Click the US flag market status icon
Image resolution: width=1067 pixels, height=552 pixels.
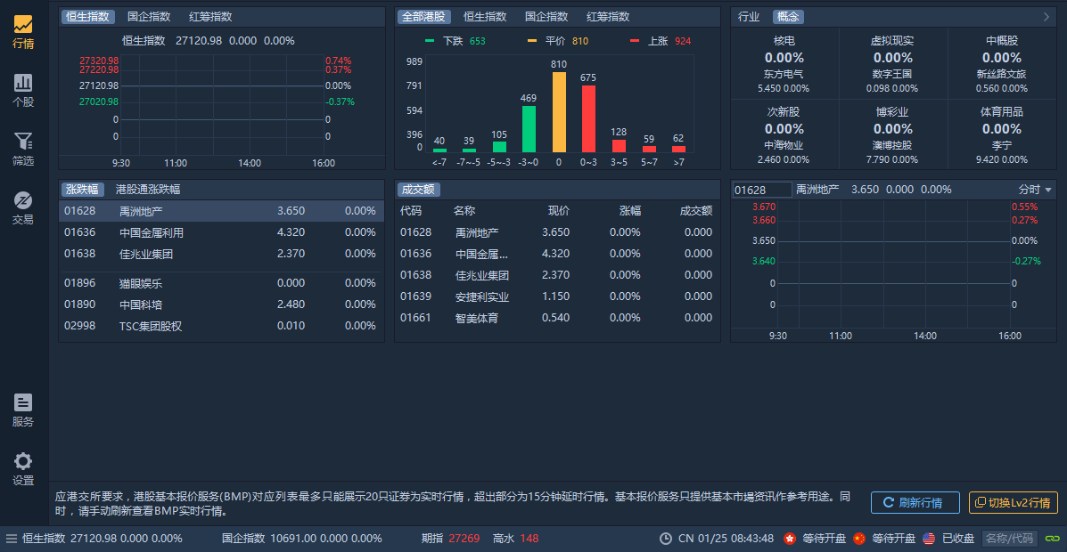pyautogui.click(x=929, y=539)
